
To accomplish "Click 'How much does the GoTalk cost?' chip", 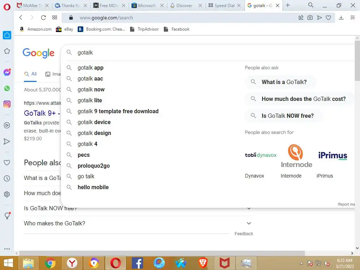I will tap(300, 99).
